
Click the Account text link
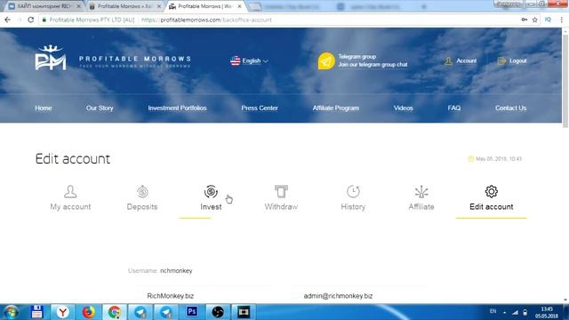point(466,61)
